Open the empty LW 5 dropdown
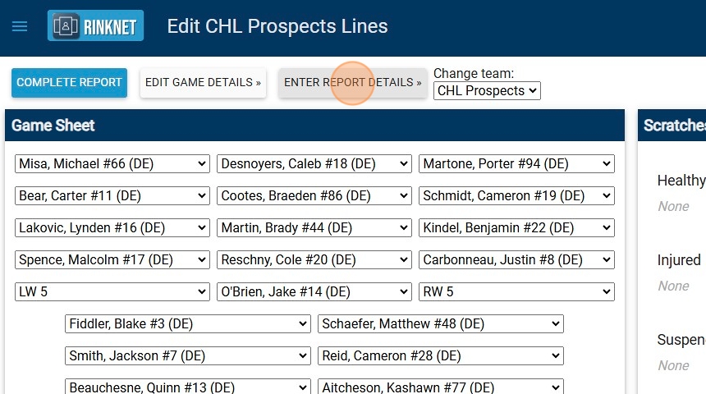 (112, 292)
